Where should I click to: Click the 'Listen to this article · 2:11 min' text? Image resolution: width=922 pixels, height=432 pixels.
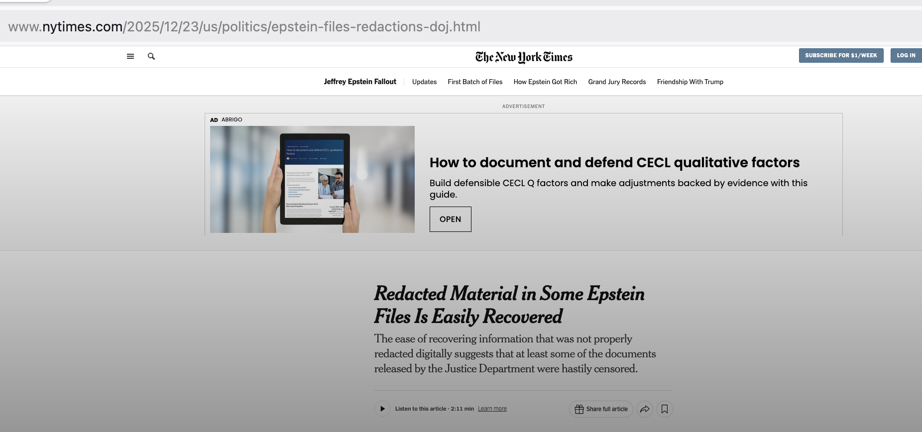(435, 409)
